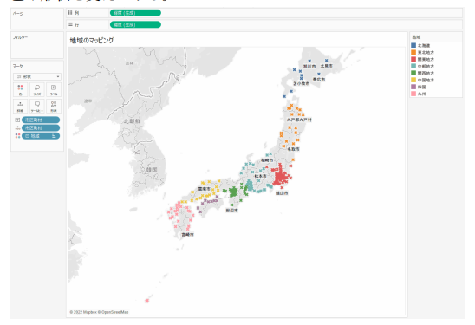Click the Mapbox OpenStreetMap attribution text
Viewport: 475px width, 325px height.
(x=99, y=312)
